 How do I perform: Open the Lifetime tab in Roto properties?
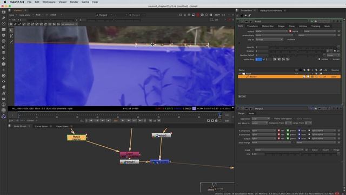(x=303, y=26)
